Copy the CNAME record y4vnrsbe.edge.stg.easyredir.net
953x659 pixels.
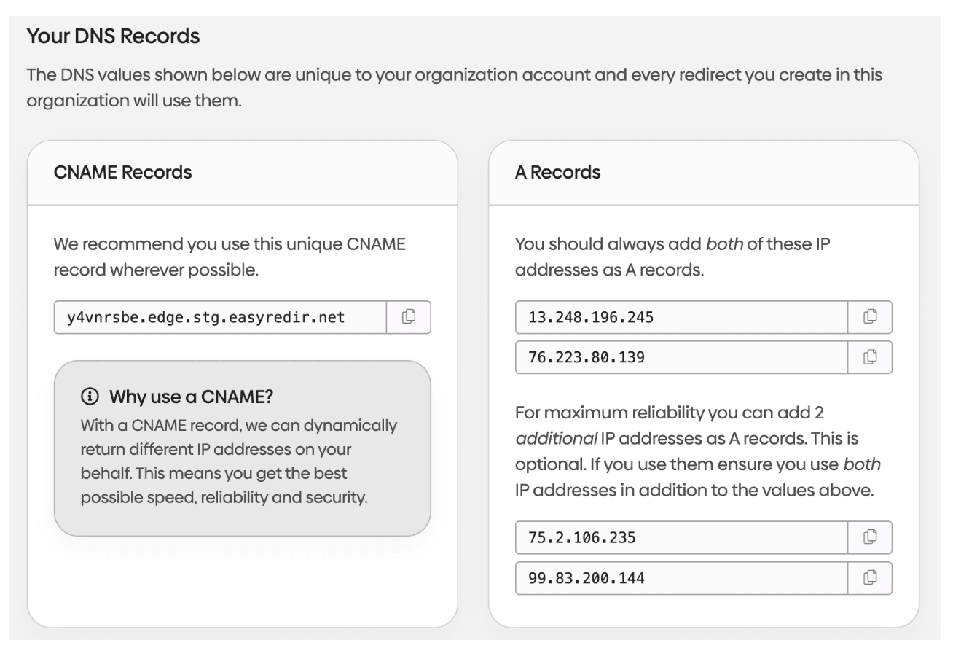[408, 317]
